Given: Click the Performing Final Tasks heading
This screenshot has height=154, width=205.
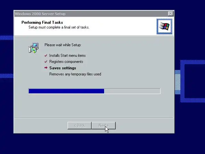Looking at the screenshot, I should 42,22.
